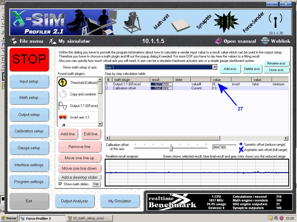The width and height of the screenshot is (297, 222).
Task: Click the Delete axis button
Action: (x=252, y=69)
